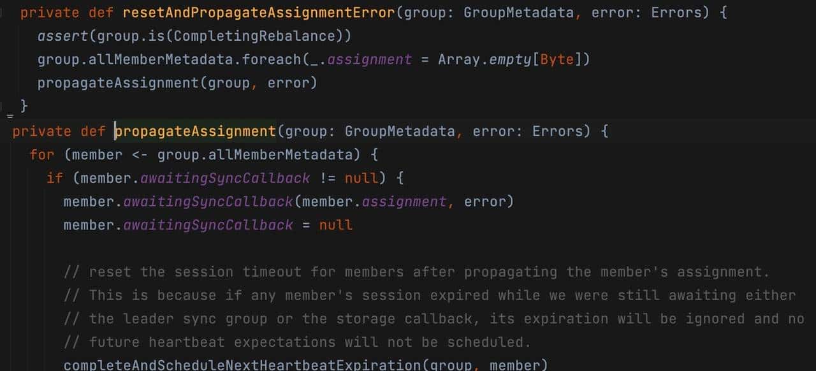Collapse the resetAndPropagateAssignmentError method fold marker

pos(3,13)
